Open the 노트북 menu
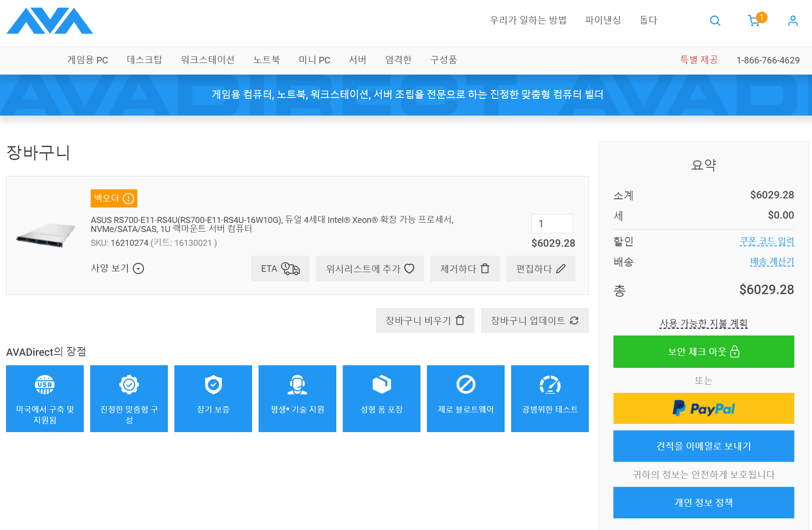Image resolution: width=812 pixels, height=530 pixels. click(266, 60)
